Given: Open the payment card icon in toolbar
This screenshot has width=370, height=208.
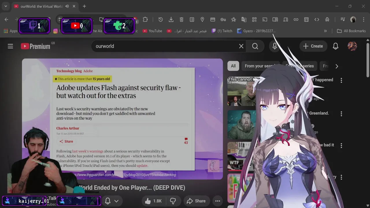Looking at the screenshot, I should click(213, 19).
